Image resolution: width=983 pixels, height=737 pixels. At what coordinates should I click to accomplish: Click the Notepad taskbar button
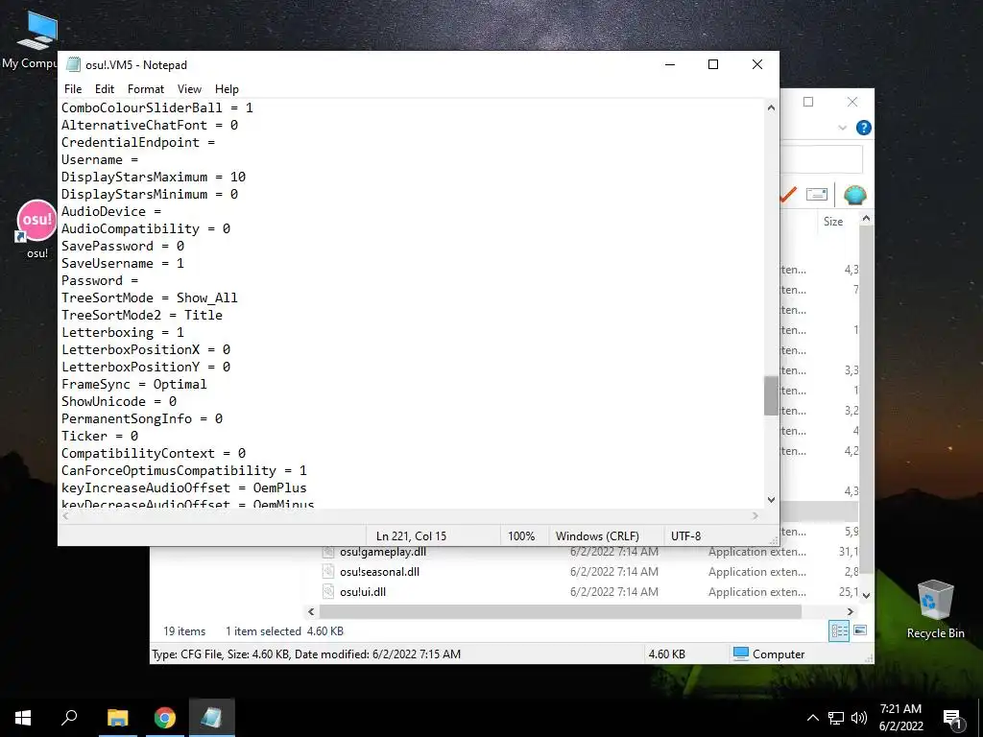(x=211, y=718)
